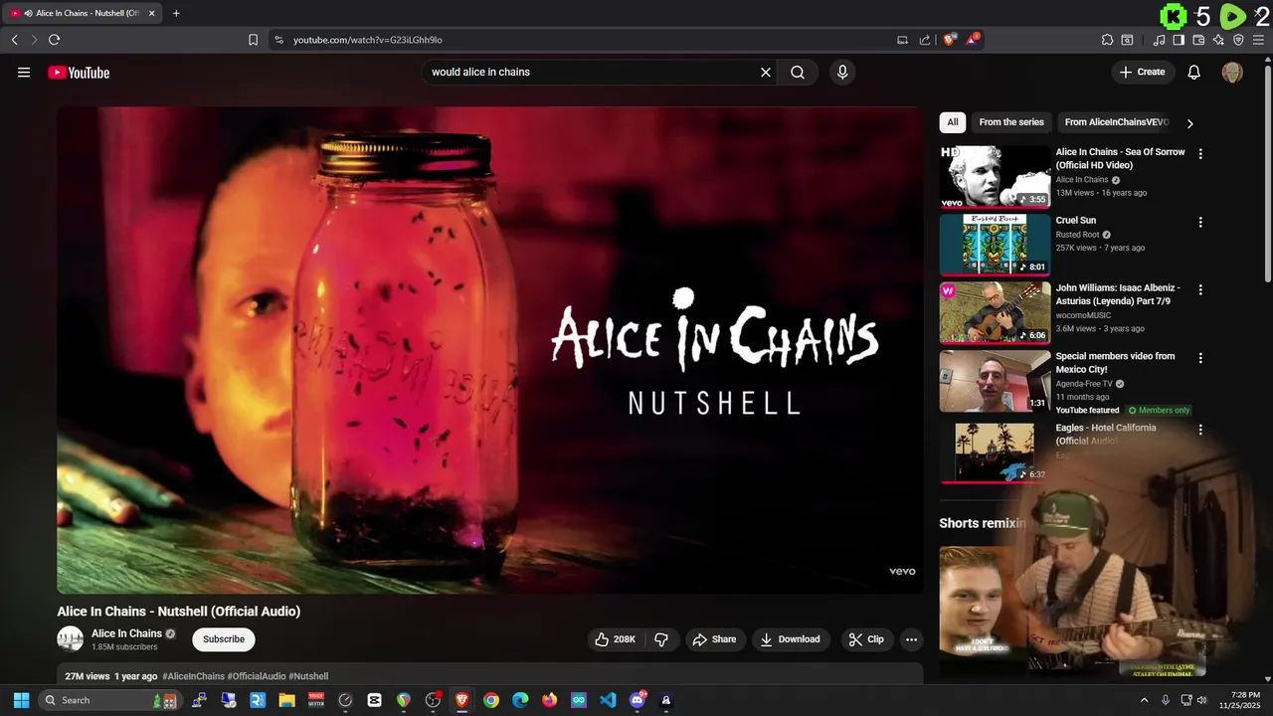Open options for Special members video
The height and width of the screenshot is (716, 1273).
(x=1200, y=357)
